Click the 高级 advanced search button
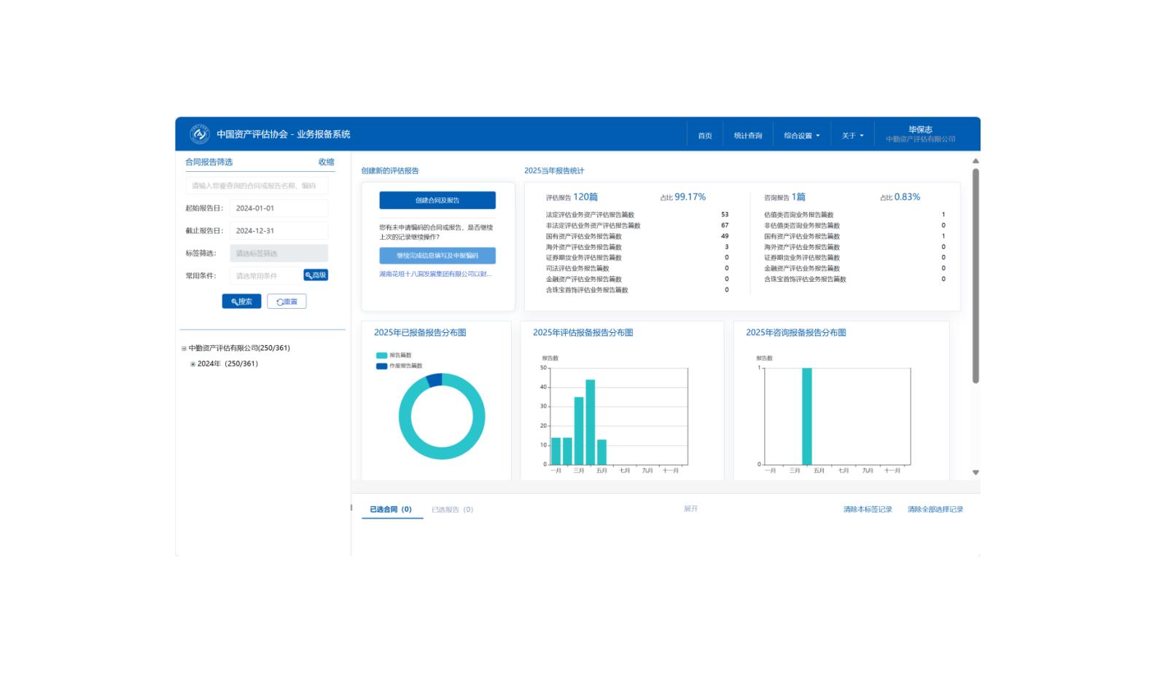This screenshot has width=1157, height=673. 316,275
